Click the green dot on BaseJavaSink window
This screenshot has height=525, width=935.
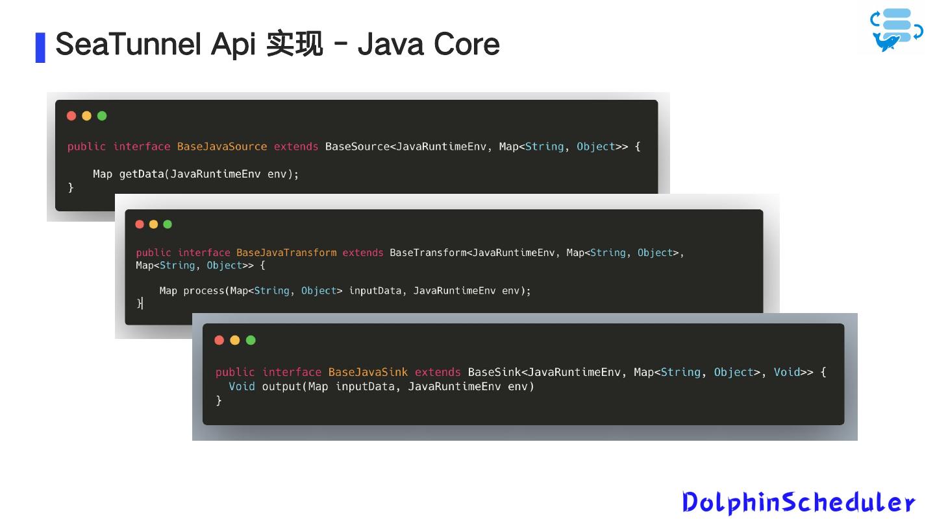251,340
